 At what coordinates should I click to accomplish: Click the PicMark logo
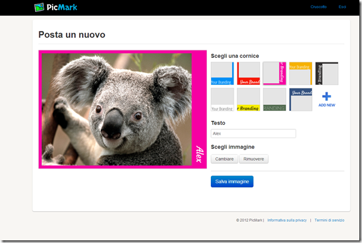click(x=56, y=7)
